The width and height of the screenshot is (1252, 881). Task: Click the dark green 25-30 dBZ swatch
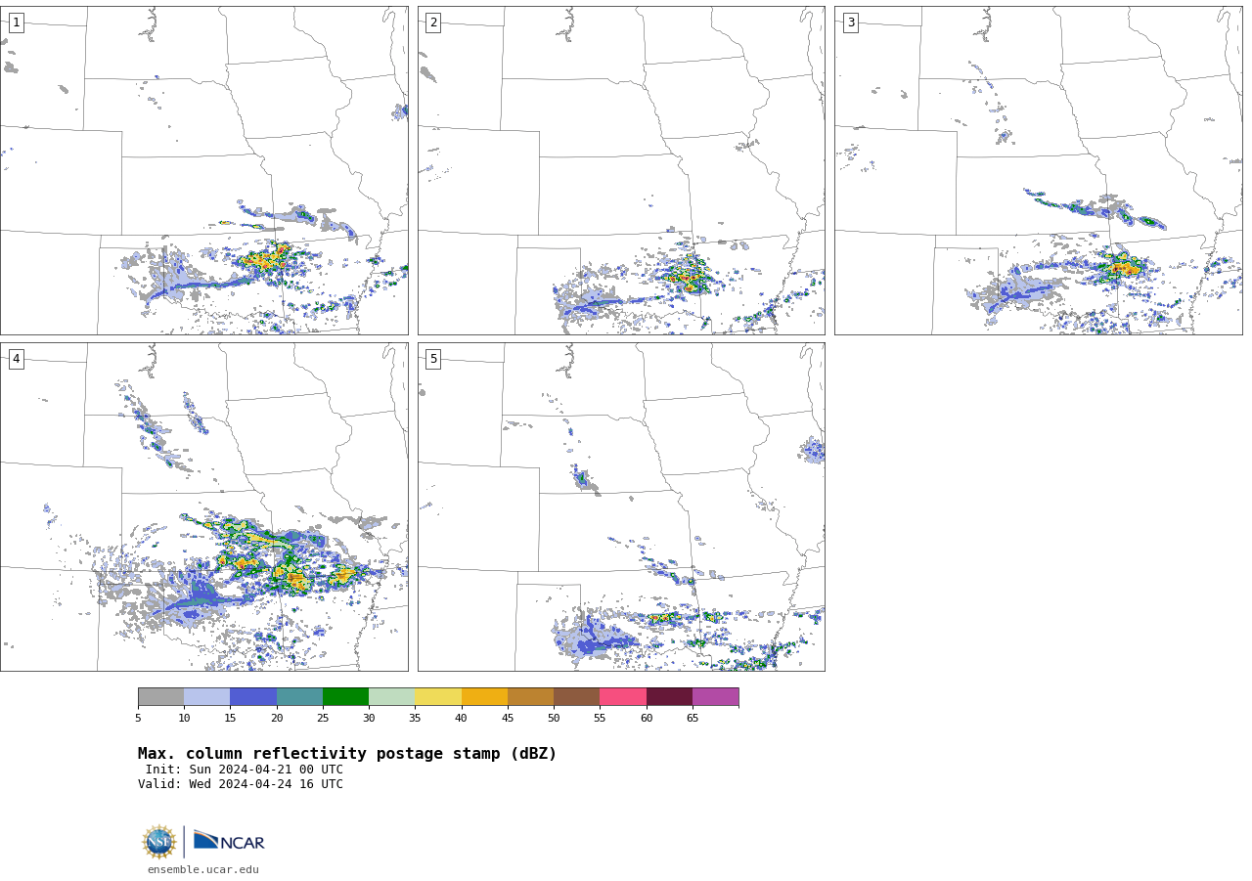[x=345, y=696]
